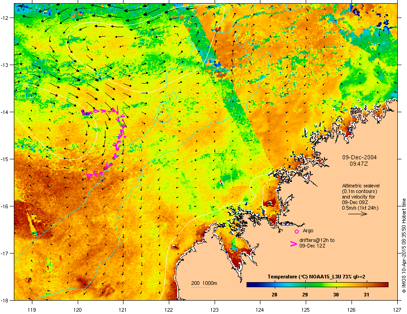Click the color bar value 29
The width and height of the screenshot is (407, 314).
(x=305, y=295)
